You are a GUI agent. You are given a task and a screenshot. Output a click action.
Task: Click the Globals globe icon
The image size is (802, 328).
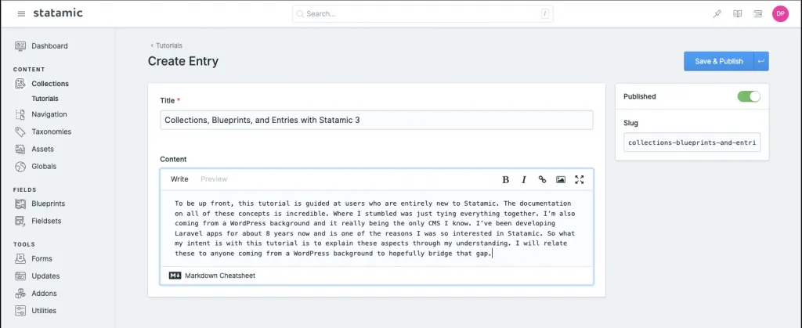tap(20, 167)
